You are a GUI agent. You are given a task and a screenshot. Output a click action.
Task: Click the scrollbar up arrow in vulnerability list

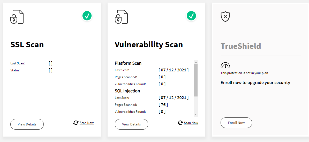(x=196, y=62)
